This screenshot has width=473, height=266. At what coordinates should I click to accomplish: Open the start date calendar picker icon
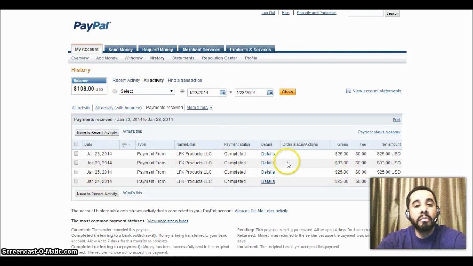pyautogui.click(x=222, y=92)
